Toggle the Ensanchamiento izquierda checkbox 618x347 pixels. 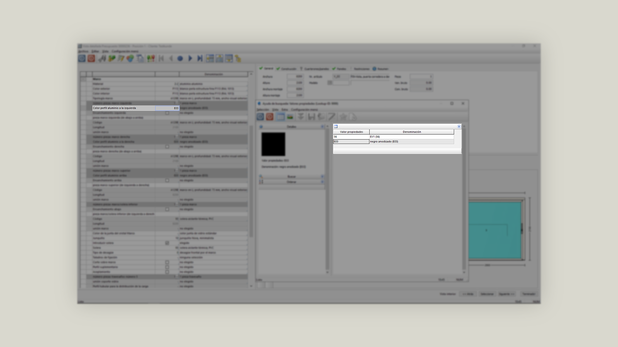(167, 113)
